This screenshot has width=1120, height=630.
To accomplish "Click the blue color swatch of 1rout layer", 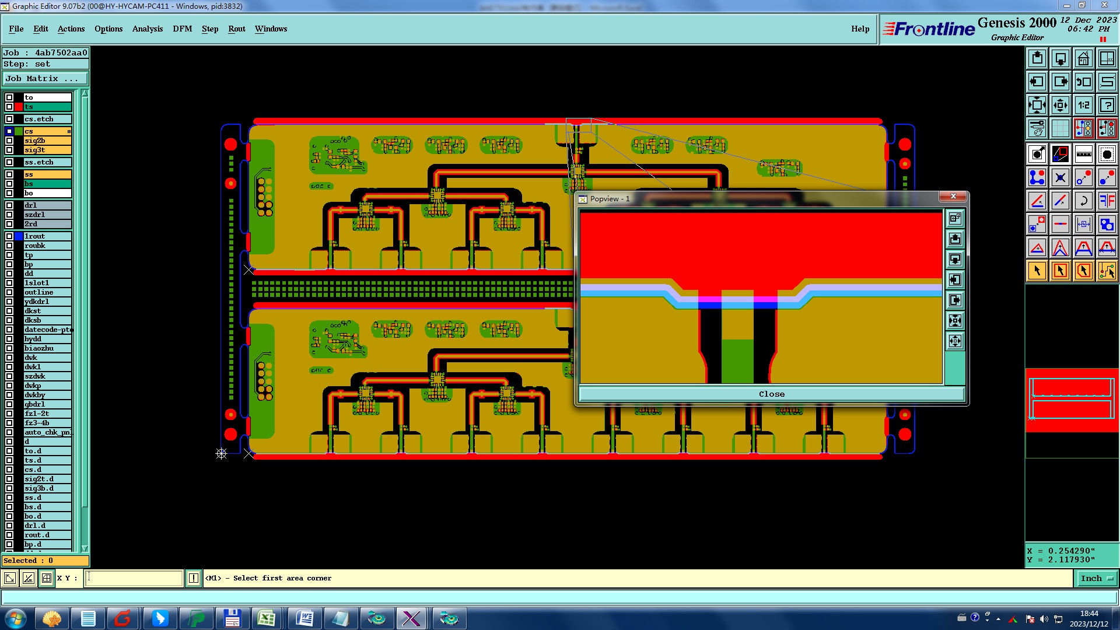I will coord(19,236).
